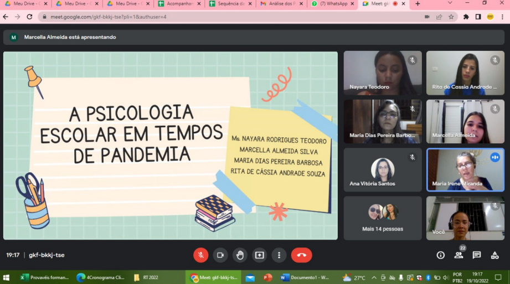Unmute the microphone in Meet controls

tap(200, 255)
